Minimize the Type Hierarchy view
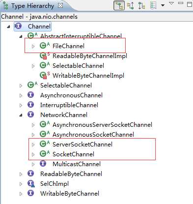193x204 pixels. click(x=181, y=3)
